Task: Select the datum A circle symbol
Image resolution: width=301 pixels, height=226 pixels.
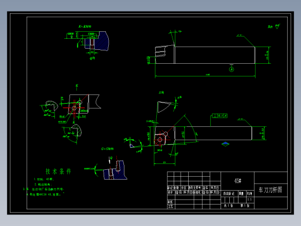Action: 232,69
